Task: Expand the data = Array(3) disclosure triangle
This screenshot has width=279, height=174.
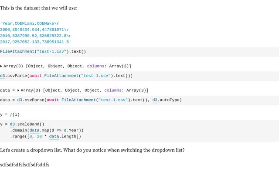Action: pos(18,90)
